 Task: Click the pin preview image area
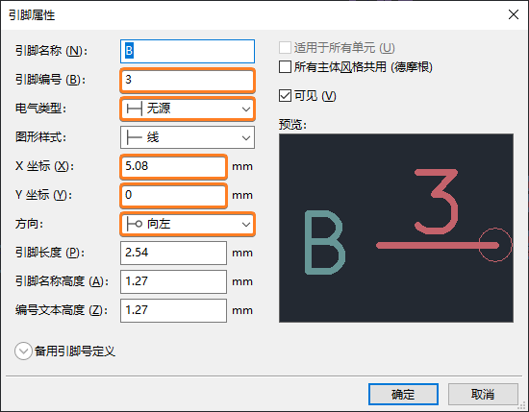396,228
